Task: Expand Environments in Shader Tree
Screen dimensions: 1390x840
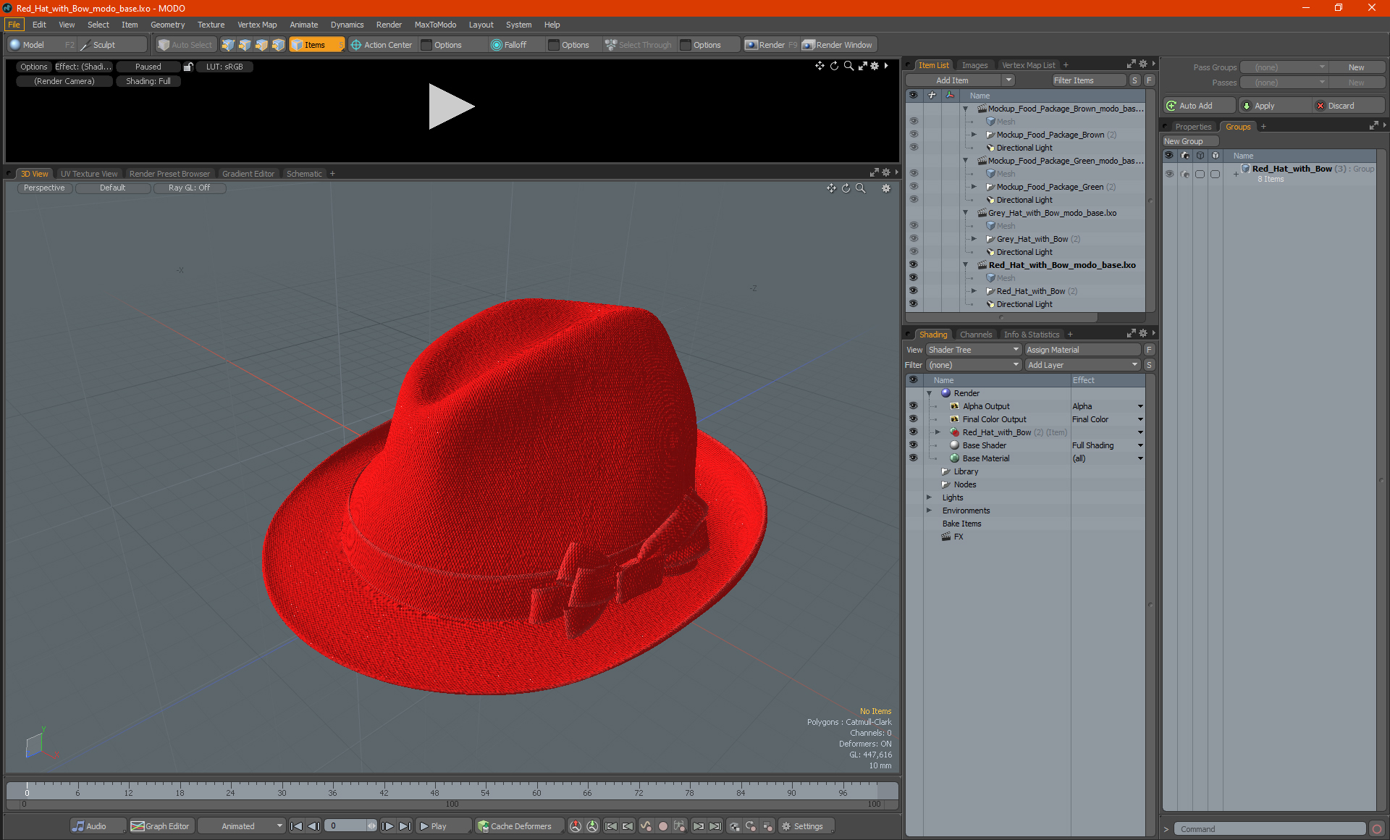Action: coord(929,511)
